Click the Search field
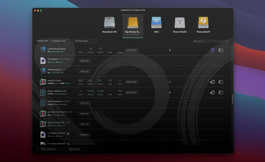Screen dimensions: 265x162 (211, 41)
